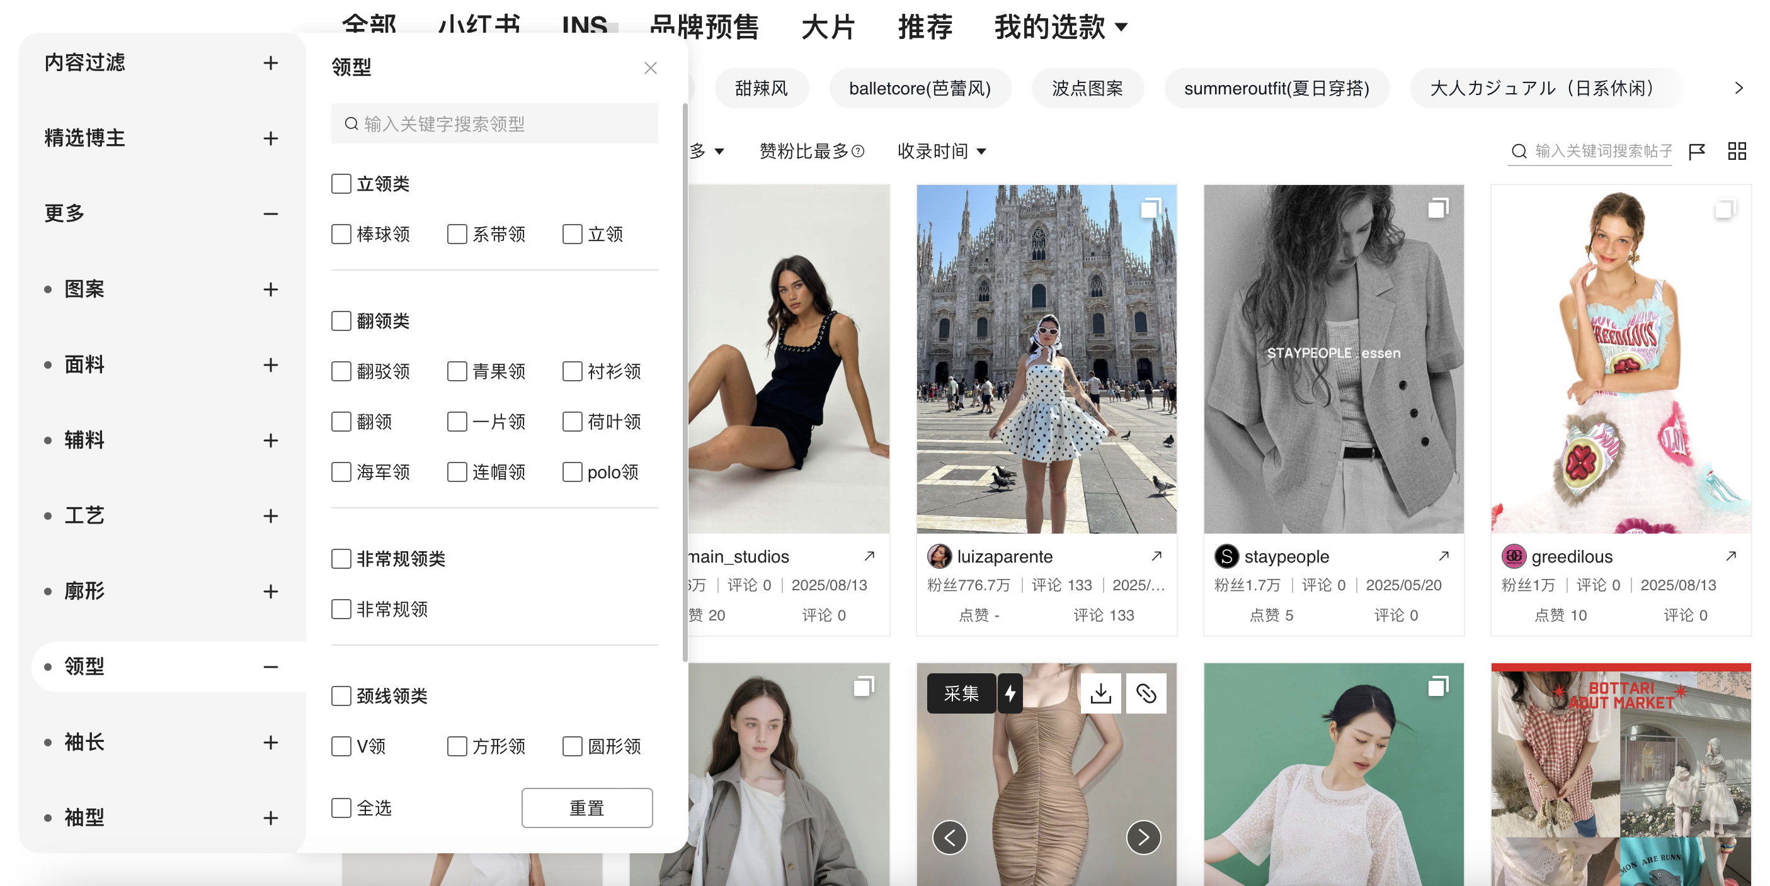Click the search icon in 领型 search box
Screen dimensions: 1770x886
click(x=351, y=124)
